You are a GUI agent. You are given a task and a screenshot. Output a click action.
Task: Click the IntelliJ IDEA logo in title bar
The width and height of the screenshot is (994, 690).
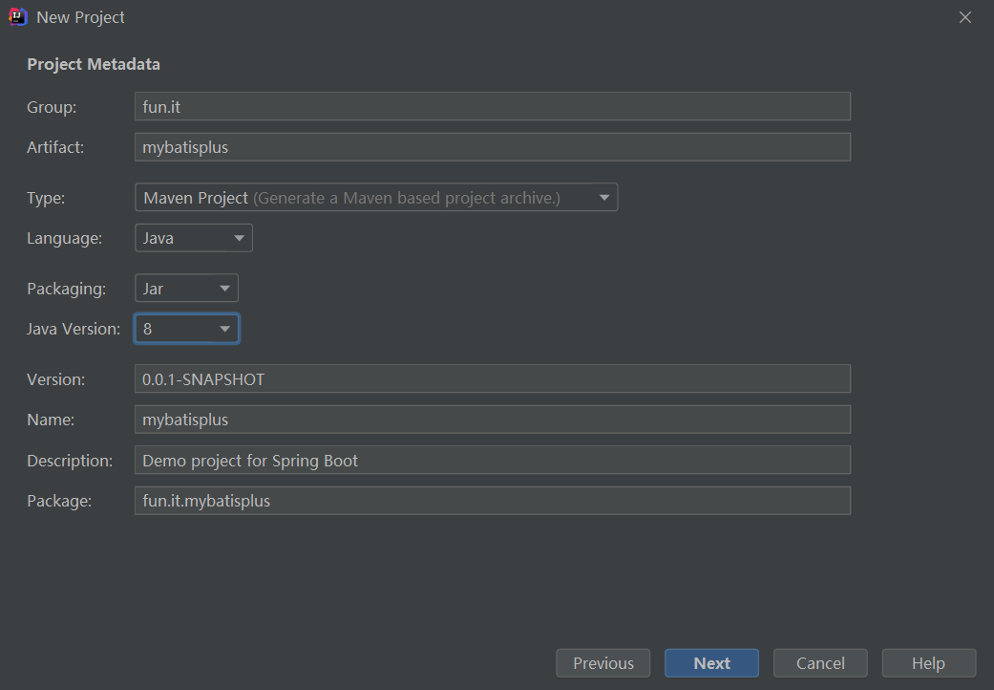17,17
